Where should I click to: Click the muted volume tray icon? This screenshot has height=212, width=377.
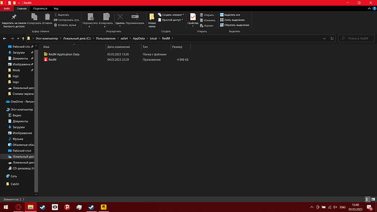(x=335, y=207)
